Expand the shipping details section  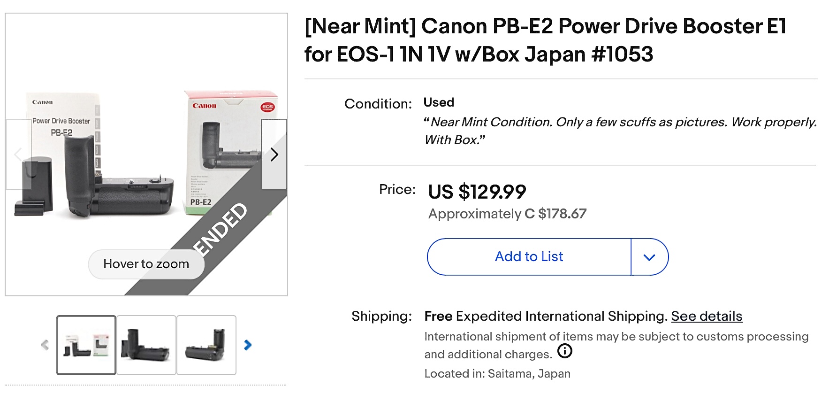[707, 316]
